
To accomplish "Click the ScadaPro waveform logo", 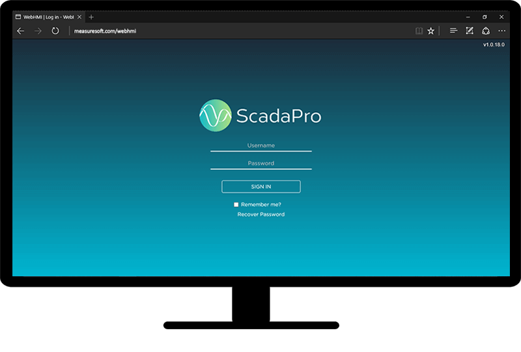I will point(215,116).
